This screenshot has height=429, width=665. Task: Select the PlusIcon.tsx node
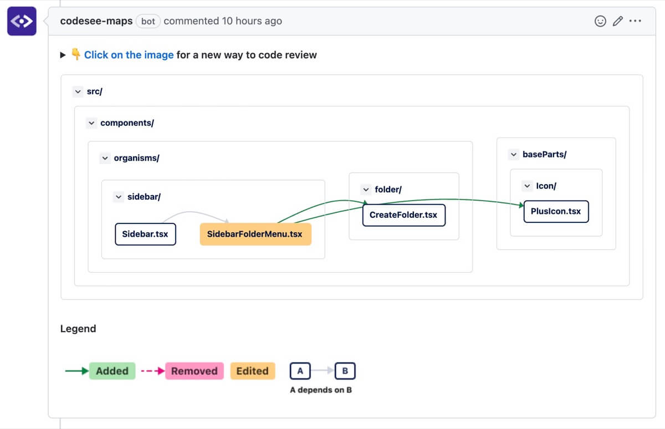(556, 211)
